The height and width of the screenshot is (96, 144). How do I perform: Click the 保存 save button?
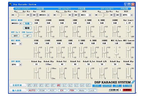[x=117, y=86]
